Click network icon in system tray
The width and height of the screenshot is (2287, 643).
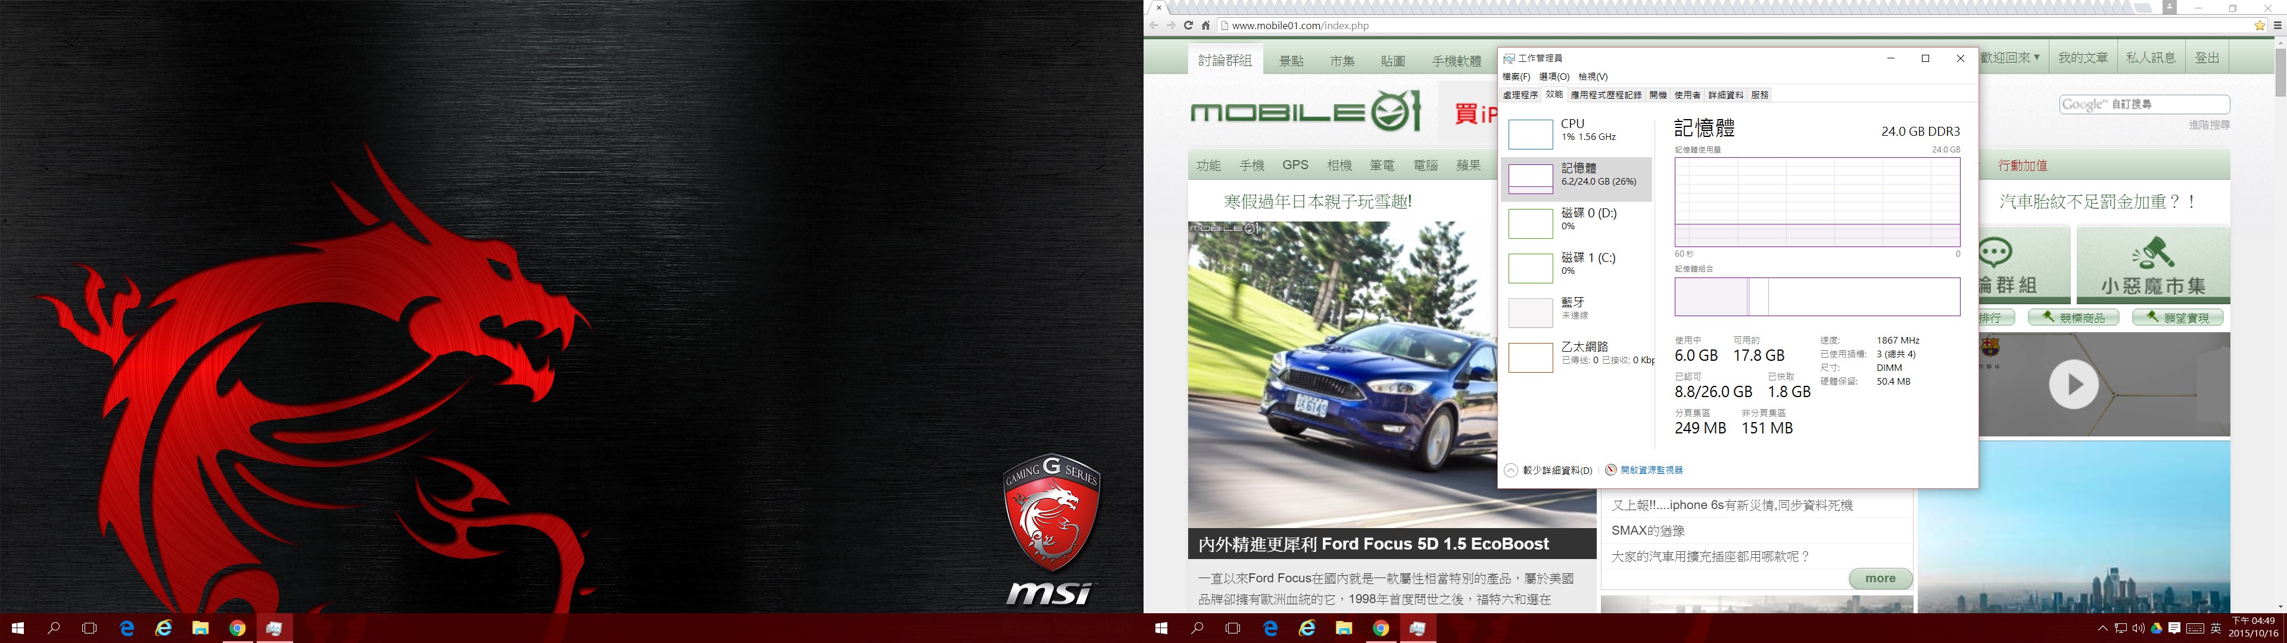[x=2120, y=628]
